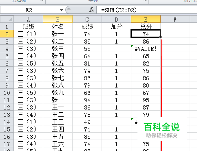This screenshot has width=197, height=151.
Task: Select column C header
Action: 87,19
